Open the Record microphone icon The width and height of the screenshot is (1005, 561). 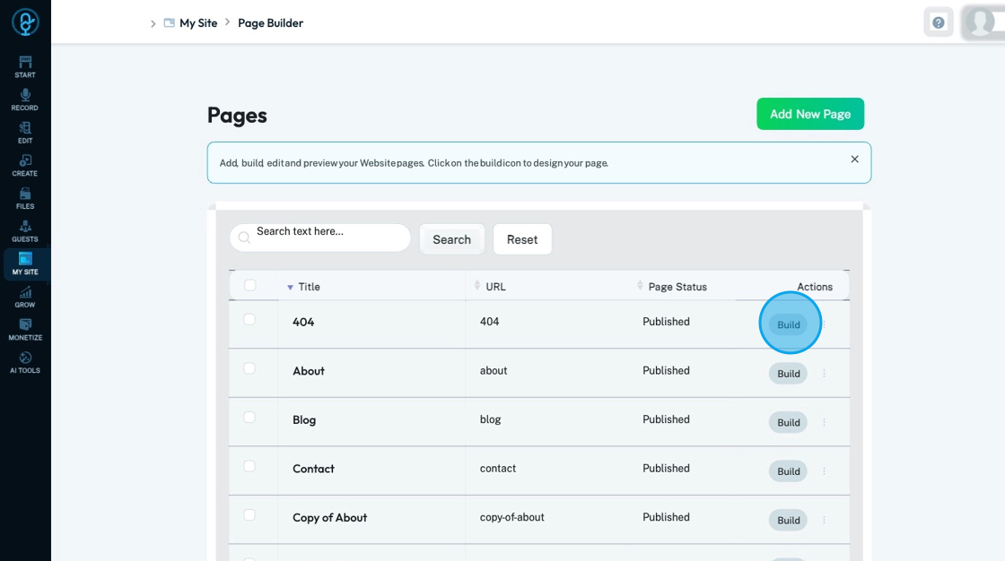click(25, 99)
